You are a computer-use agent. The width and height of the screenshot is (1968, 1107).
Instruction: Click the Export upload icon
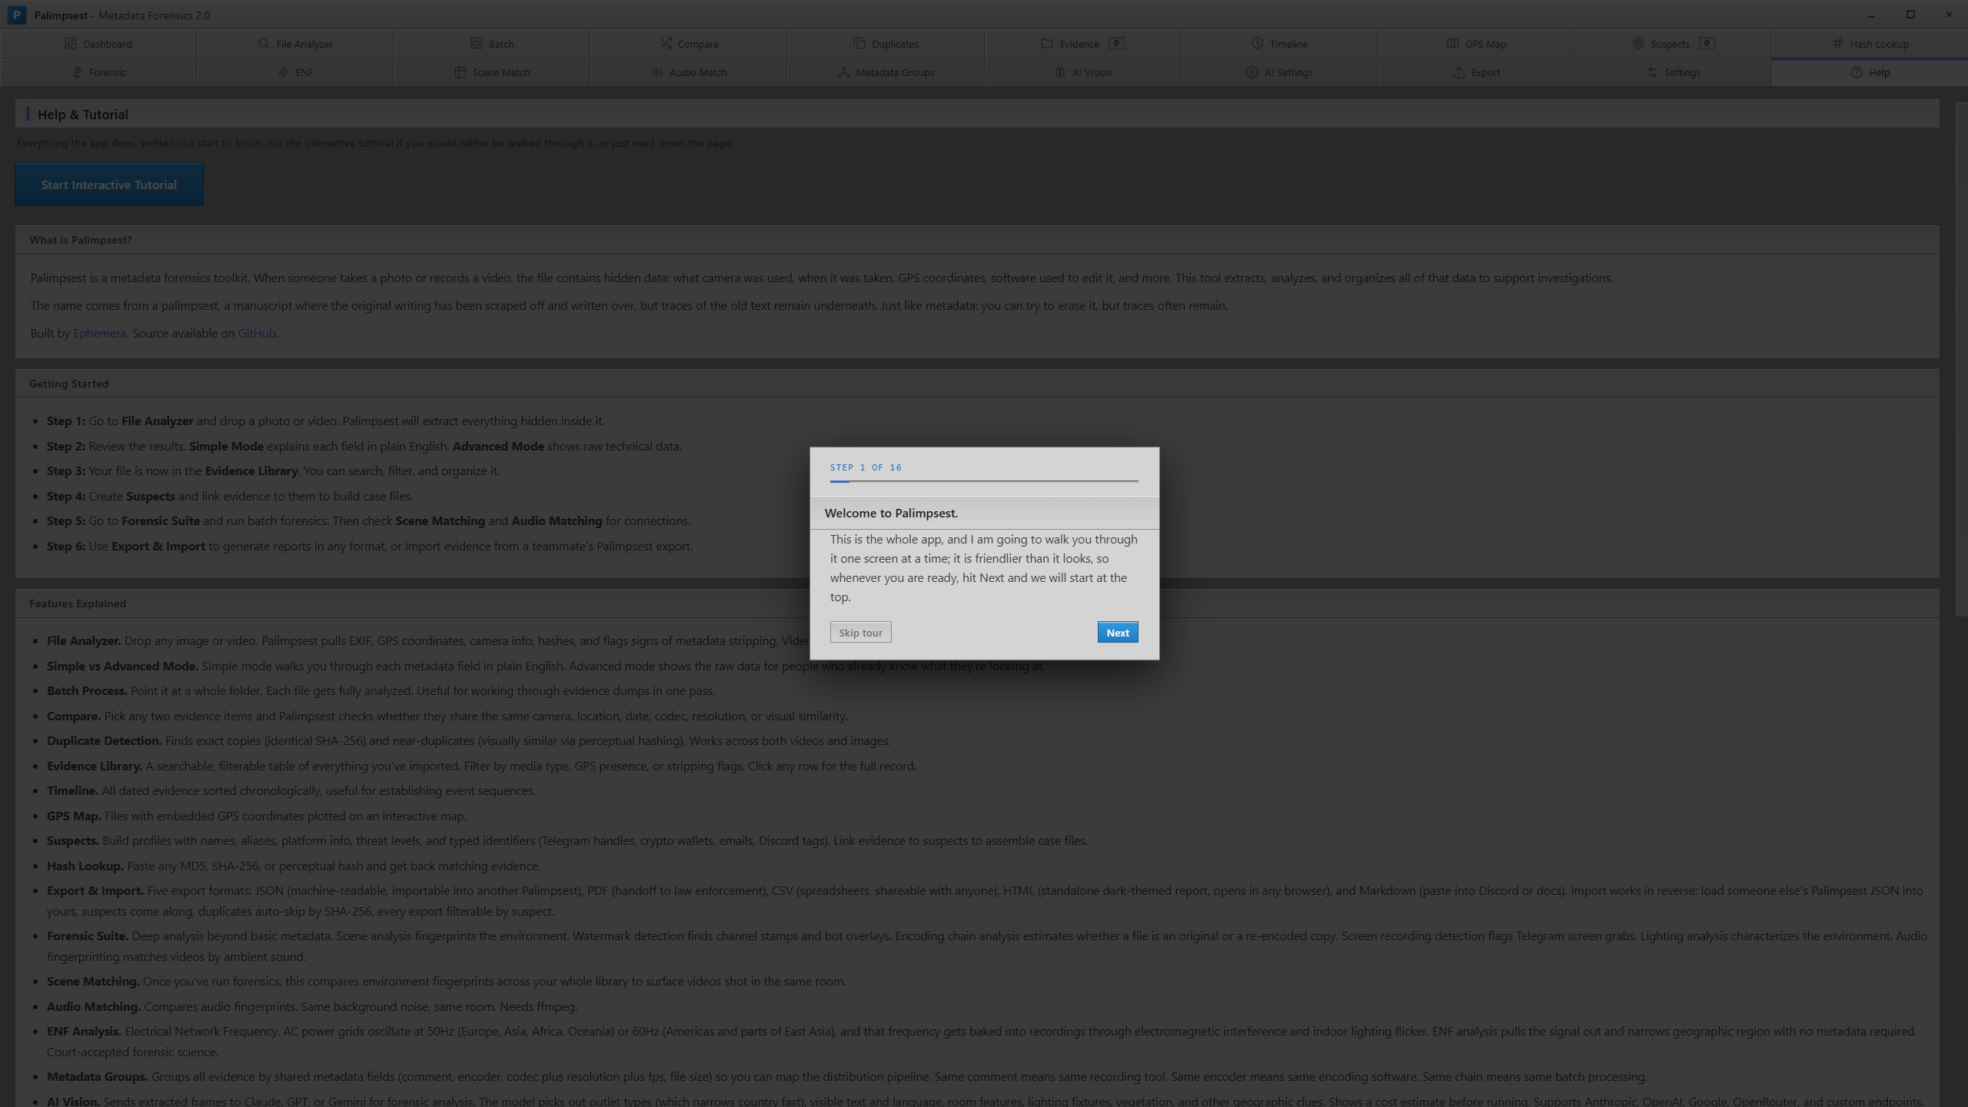1458,72
